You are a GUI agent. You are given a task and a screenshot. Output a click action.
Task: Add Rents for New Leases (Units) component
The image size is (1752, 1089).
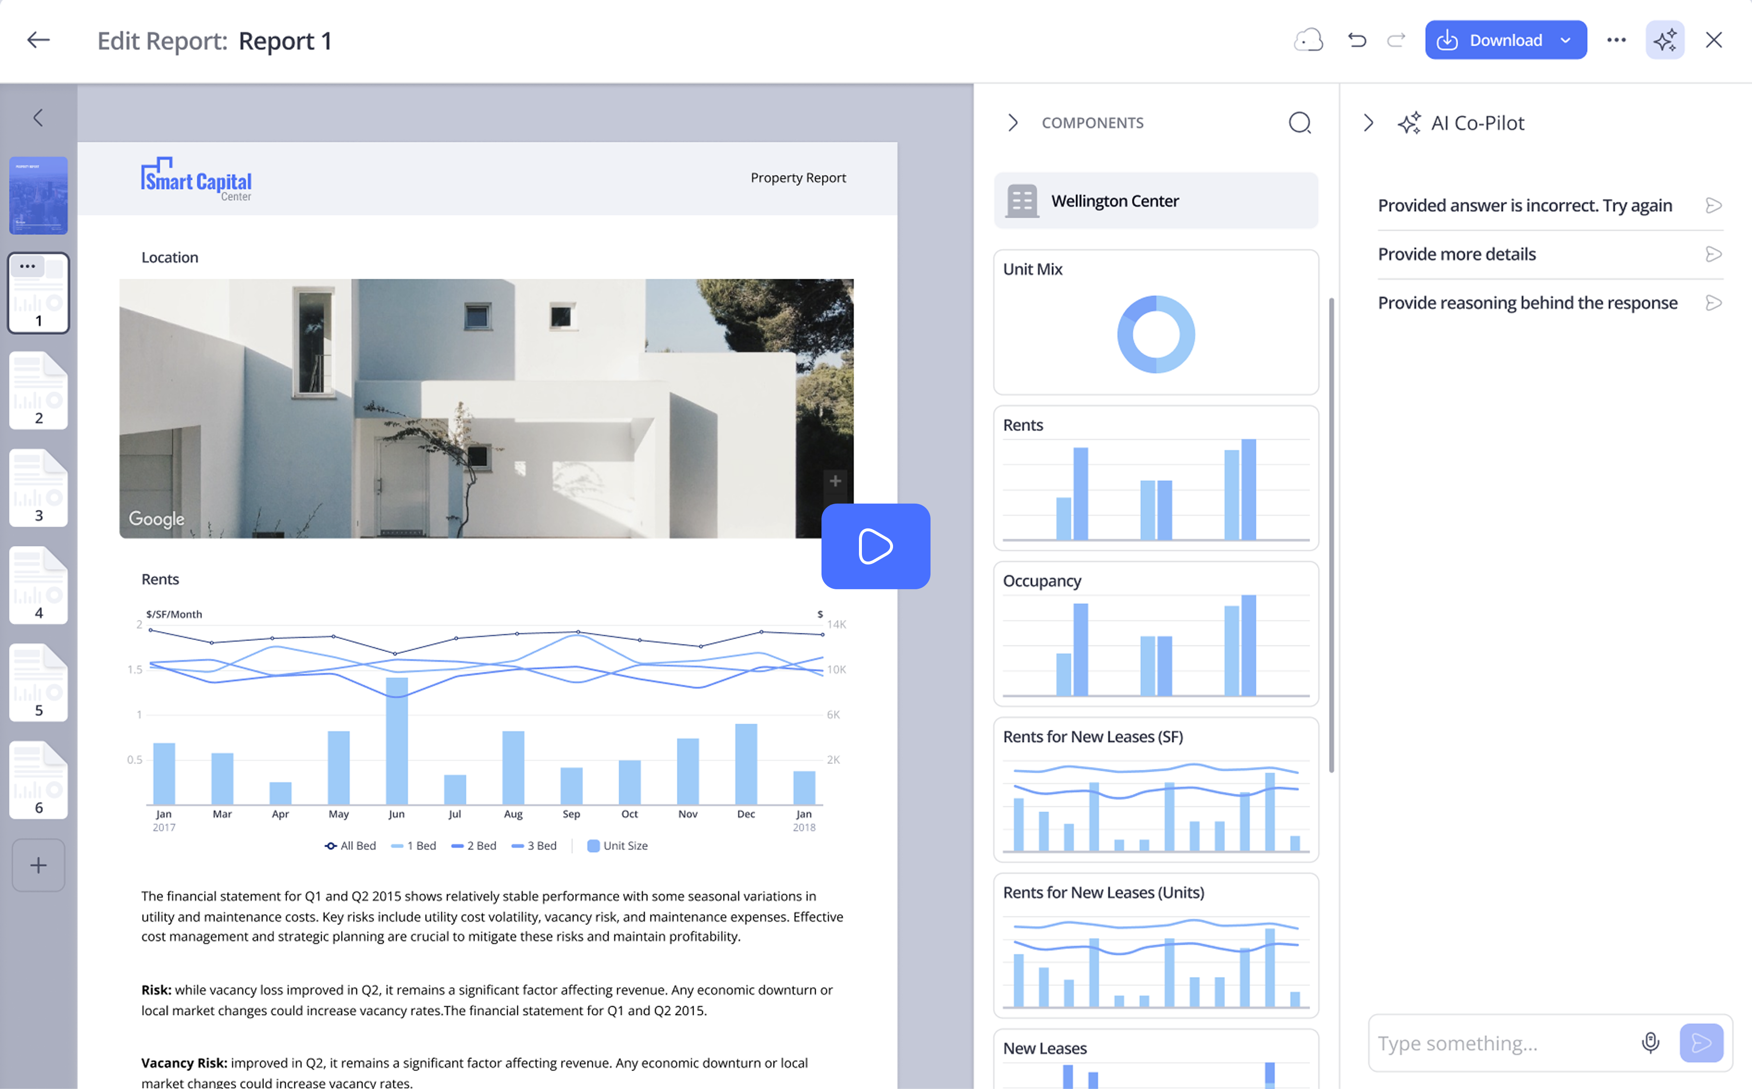click(x=1155, y=945)
